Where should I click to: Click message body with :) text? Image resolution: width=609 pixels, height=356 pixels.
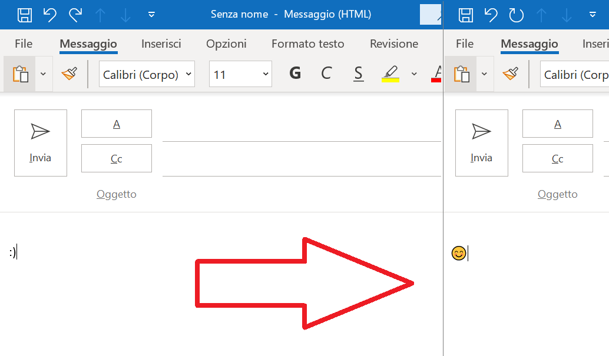pos(13,252)
